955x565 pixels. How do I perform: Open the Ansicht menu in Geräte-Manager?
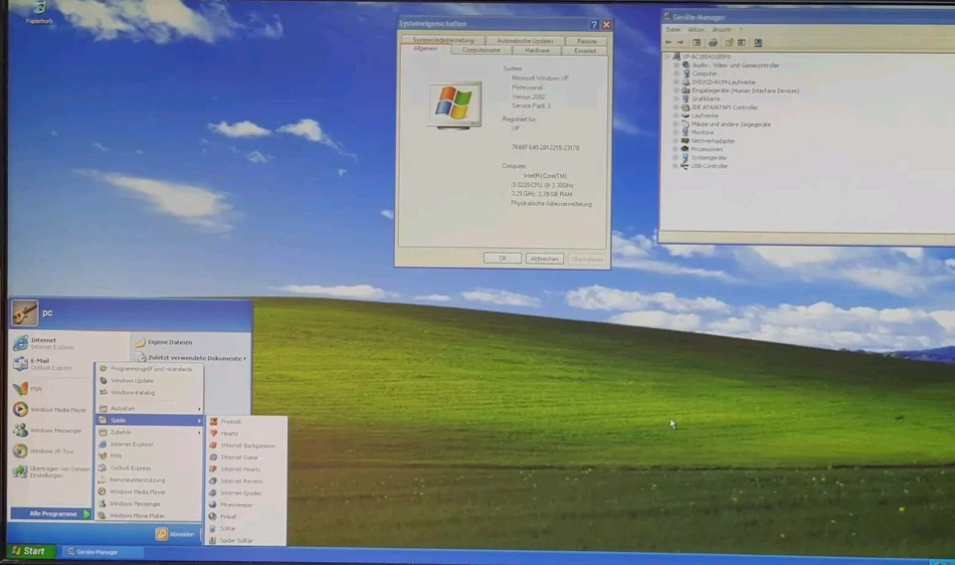721,30
